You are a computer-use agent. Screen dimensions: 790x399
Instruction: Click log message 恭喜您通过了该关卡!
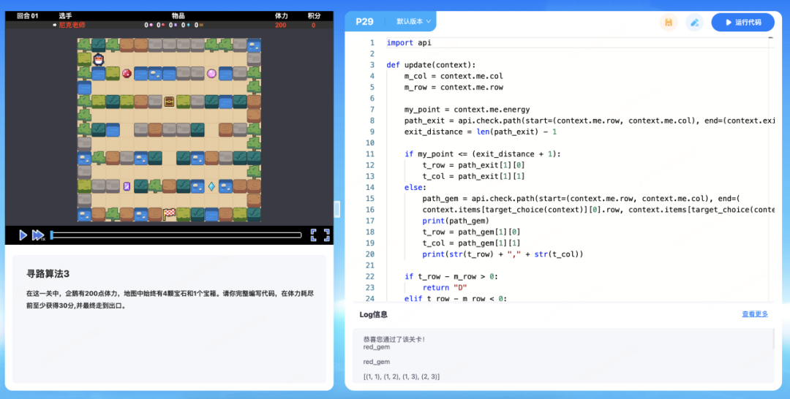coord(394,339)
